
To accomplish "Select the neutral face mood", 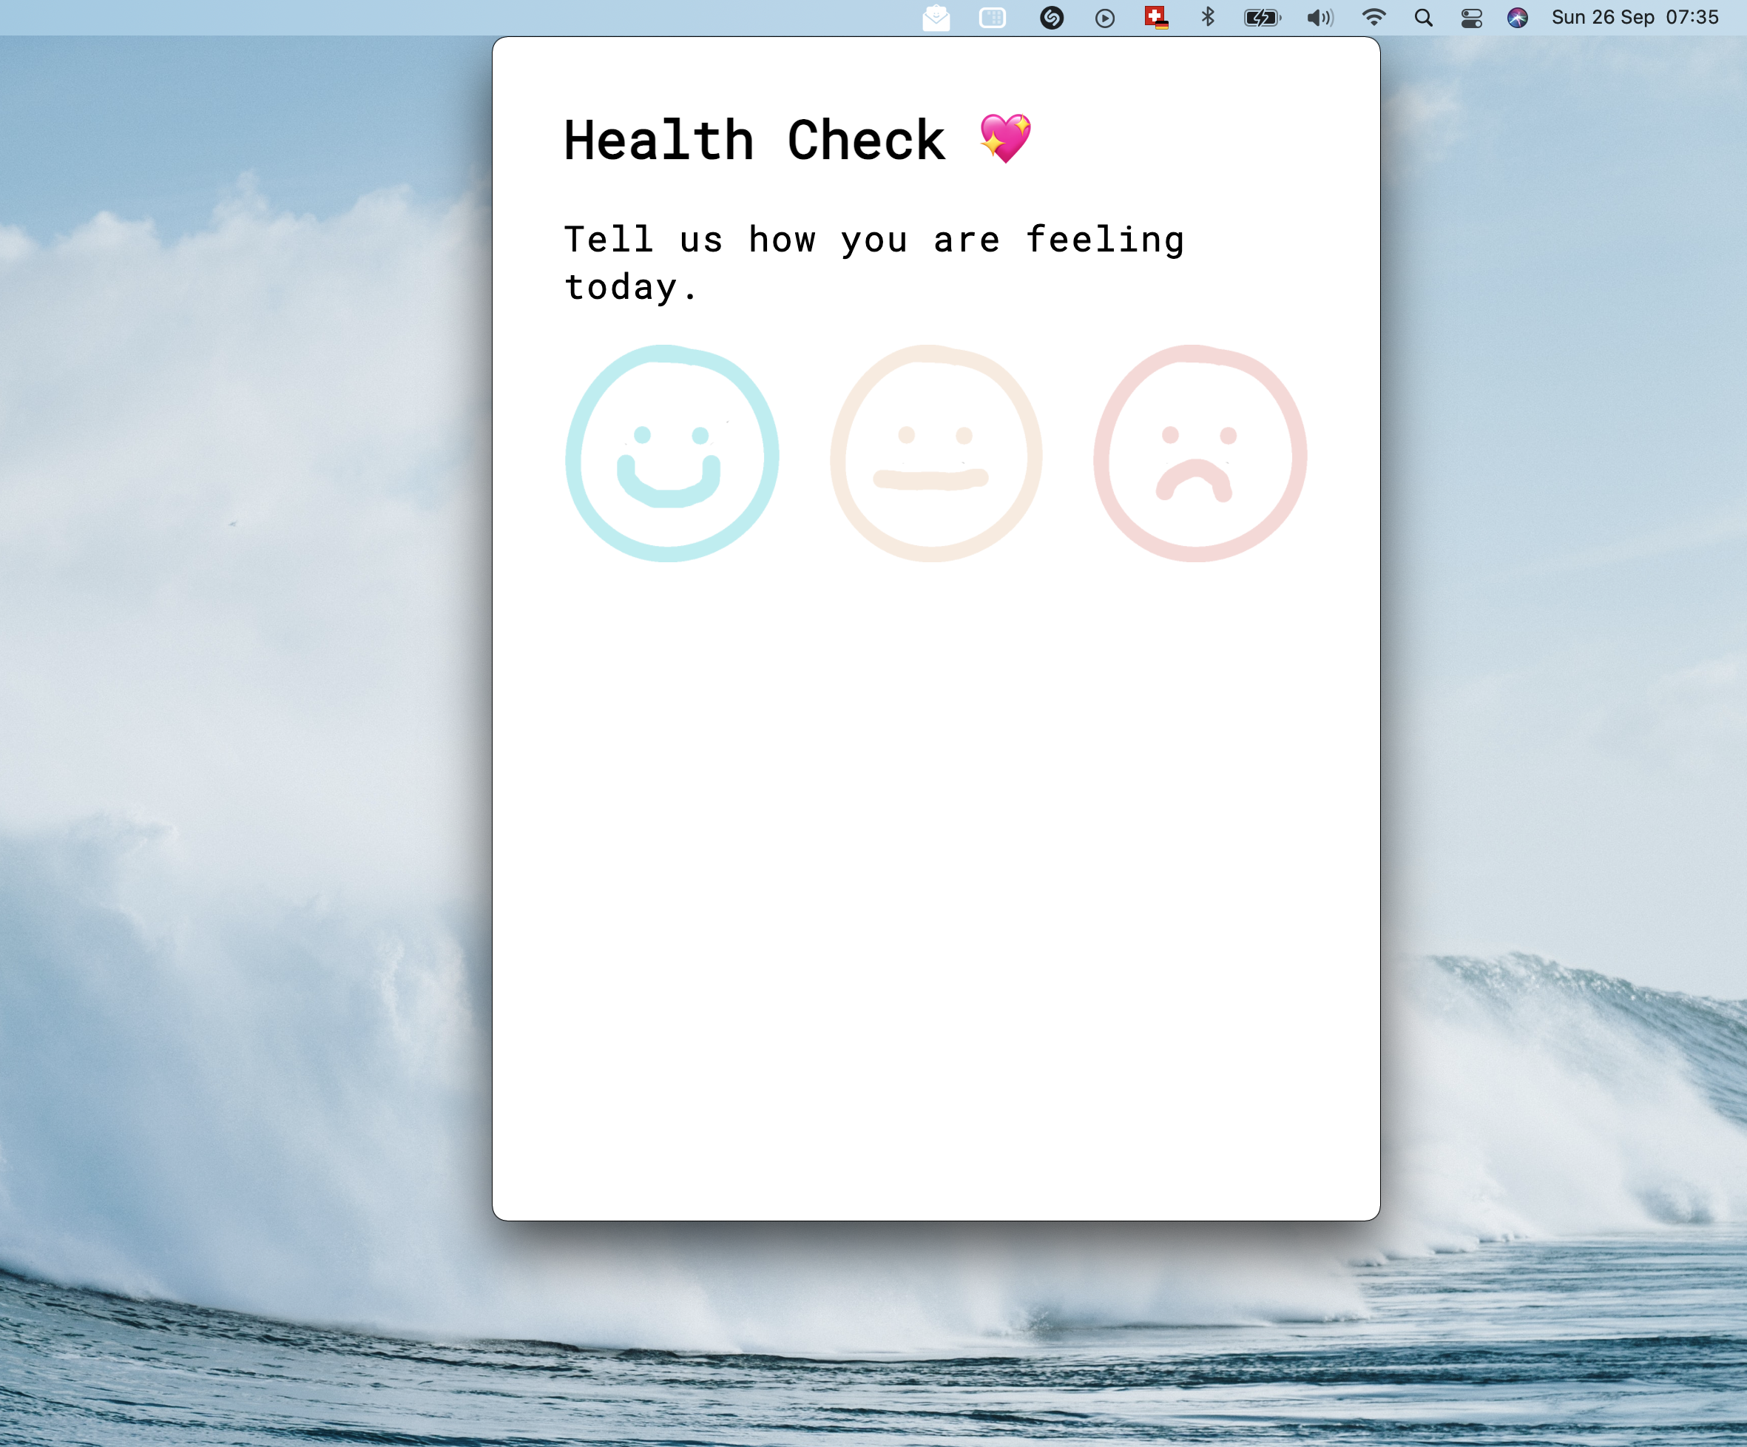I will pos(935,453).
